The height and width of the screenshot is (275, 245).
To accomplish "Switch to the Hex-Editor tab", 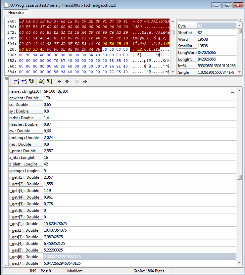I will click(x=17, y=13).
